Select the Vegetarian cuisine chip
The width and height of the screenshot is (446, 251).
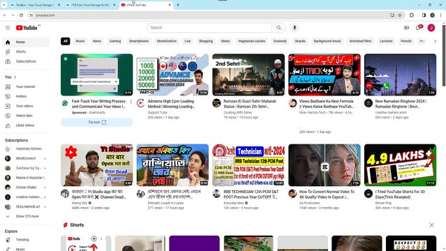[x=252, y=41]
